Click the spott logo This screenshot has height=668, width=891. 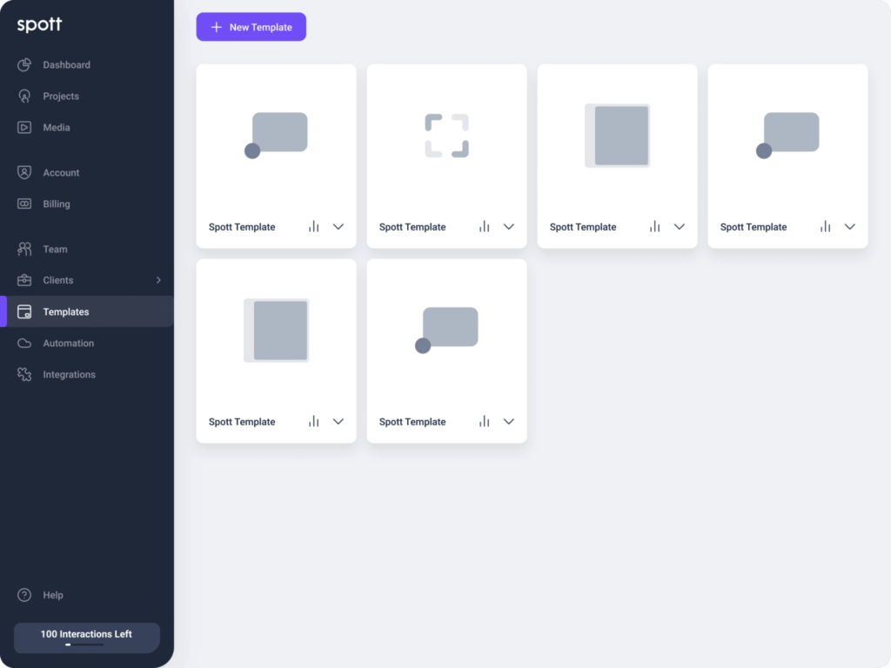[x=39, y=23]
